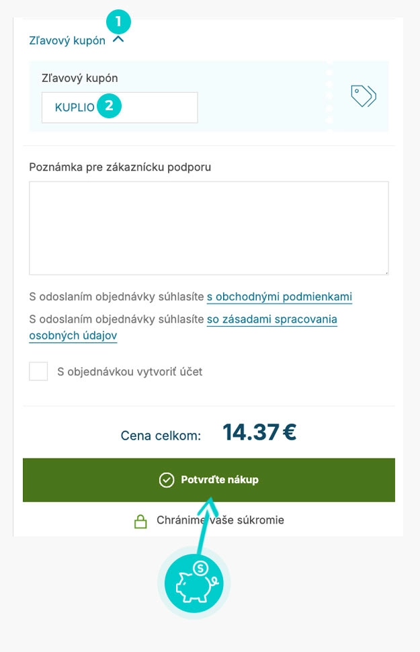Click the piggy bank savings icon
Image resolution: width=420 pixels, height=652 pixels.
193,583
